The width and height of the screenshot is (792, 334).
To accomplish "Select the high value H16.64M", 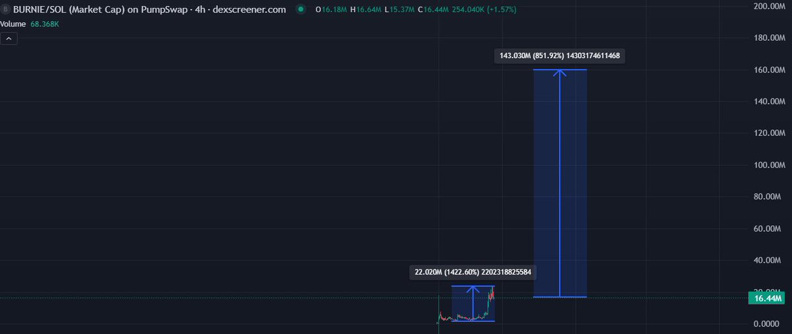I will click(x=366, y=10).
